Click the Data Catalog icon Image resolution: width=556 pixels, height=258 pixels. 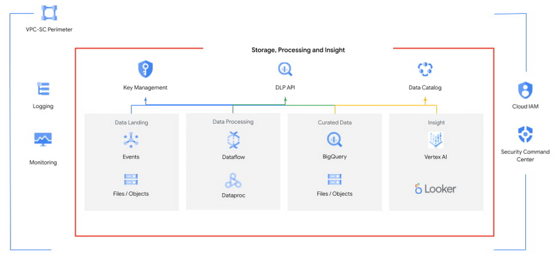[x=425, y=69]
